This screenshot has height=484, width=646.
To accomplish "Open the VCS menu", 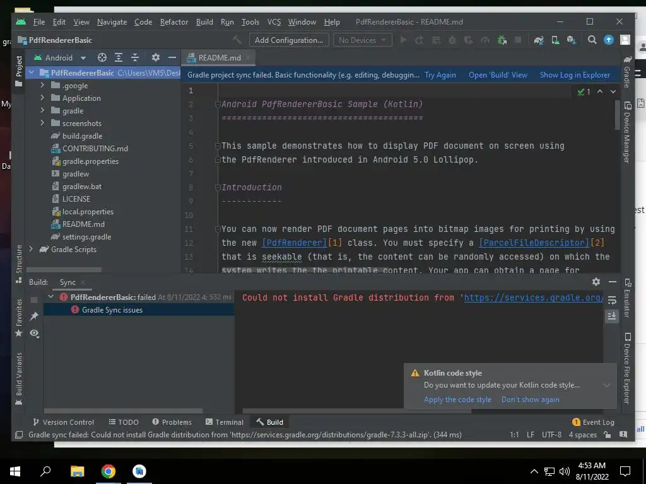I will pos(274,22).
